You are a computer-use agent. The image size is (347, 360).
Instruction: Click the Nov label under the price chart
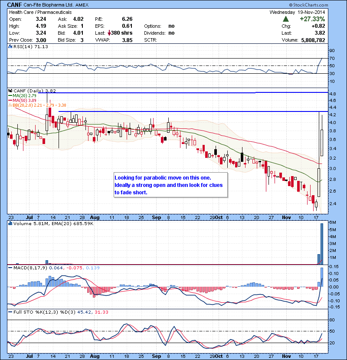[x=286, y=217]
